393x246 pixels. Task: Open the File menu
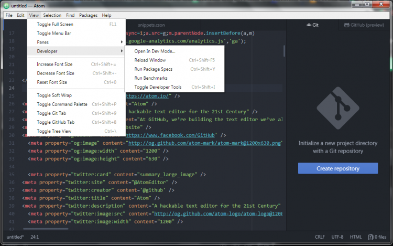coord(9,15)
